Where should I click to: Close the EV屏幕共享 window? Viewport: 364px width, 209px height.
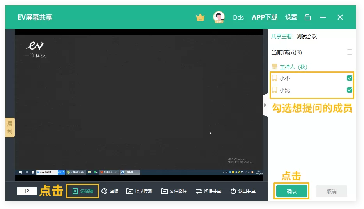(x=340, y=17)
